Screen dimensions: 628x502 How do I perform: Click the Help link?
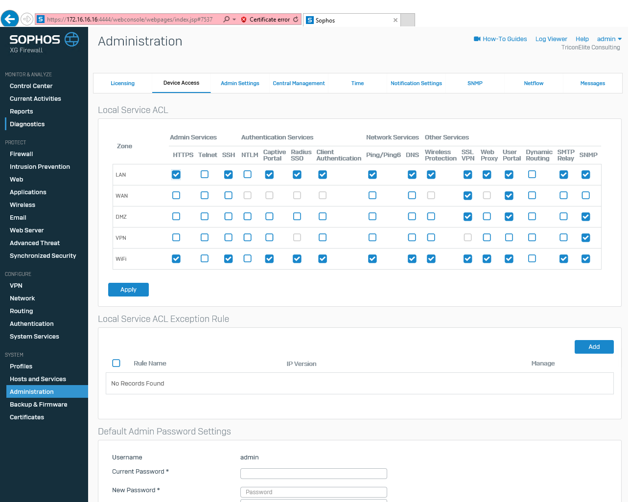582,39
